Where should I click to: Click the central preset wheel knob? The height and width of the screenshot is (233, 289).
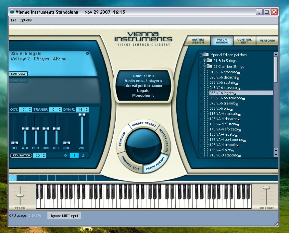144,146
